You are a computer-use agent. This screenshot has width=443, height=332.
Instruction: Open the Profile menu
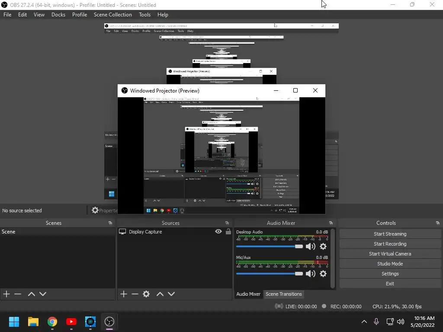click(80, 15)
